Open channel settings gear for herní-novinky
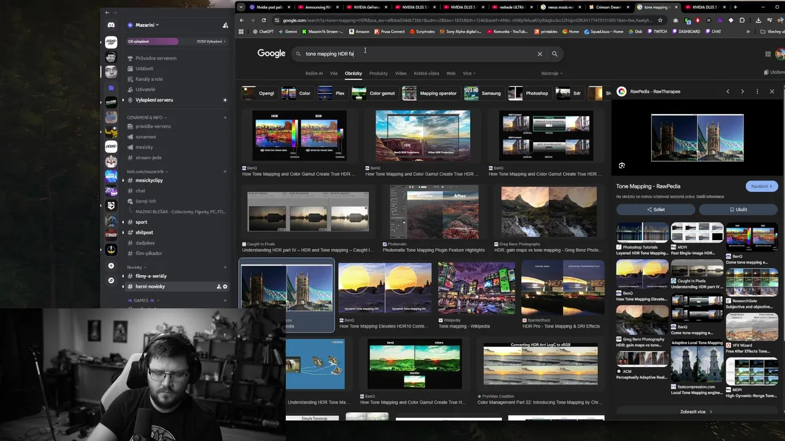The height and width of the screenshot is (441, 785). (x=225, y=287)
